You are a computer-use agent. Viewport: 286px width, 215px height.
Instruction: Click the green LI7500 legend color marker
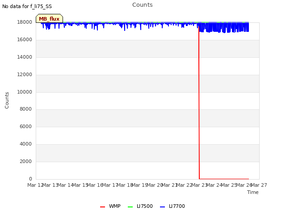click(x=130, y=207)
